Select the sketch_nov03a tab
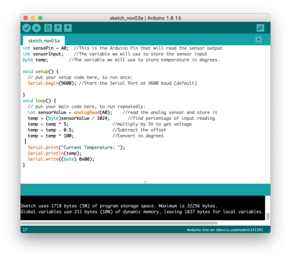Screen dimensions: 291x260 (x=44, y=41)
